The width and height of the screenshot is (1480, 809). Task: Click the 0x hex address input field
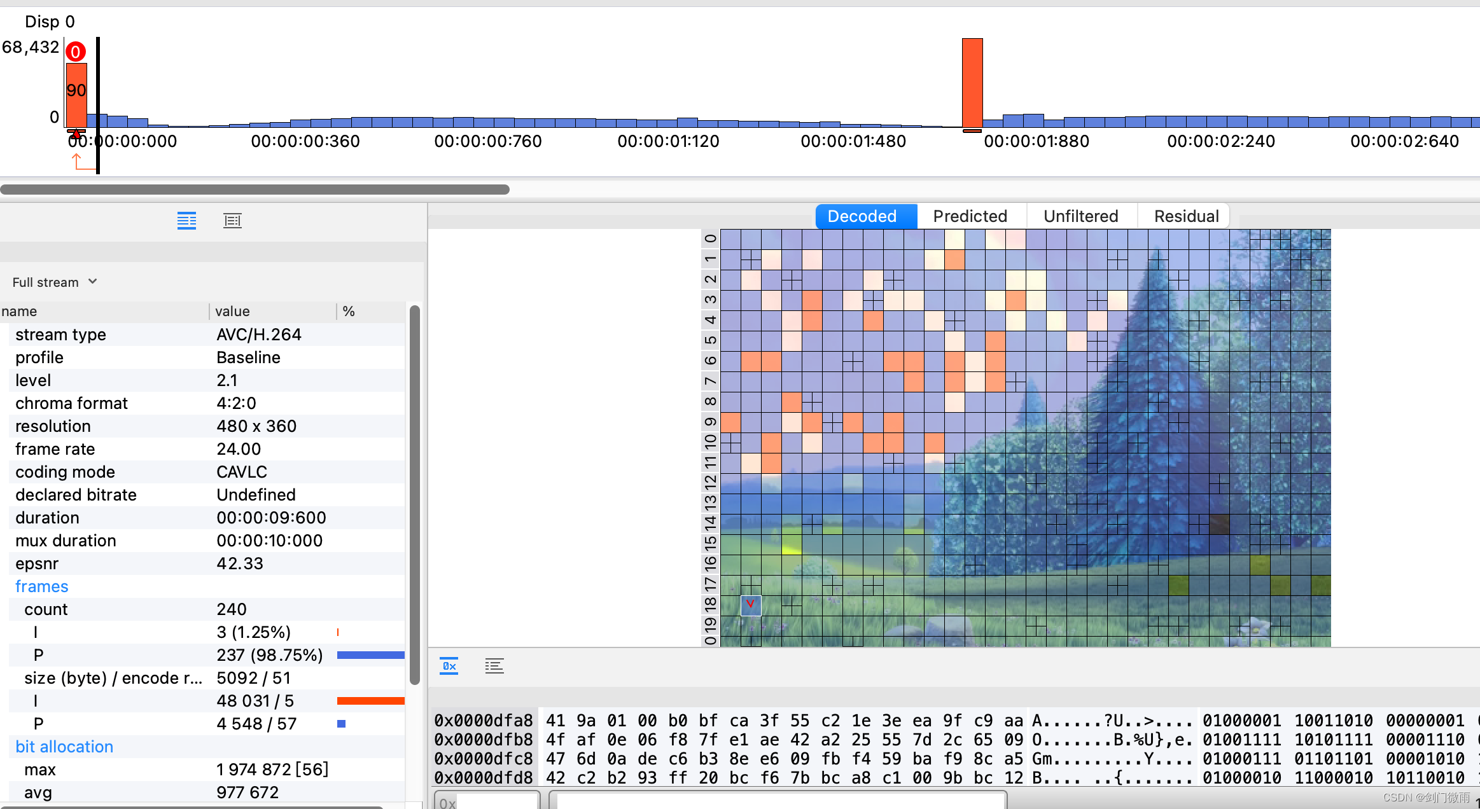point(496,801)
